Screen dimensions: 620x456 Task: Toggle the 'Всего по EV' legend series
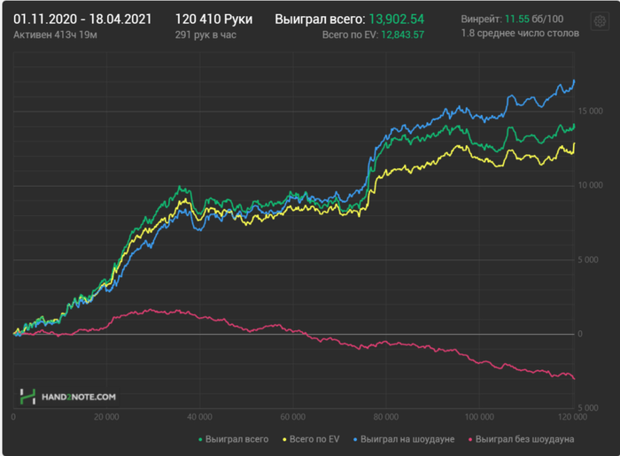point(311,439)
